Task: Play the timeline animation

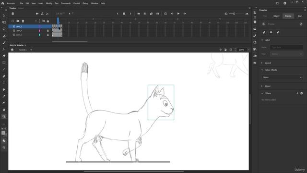Action: [178, 14]
